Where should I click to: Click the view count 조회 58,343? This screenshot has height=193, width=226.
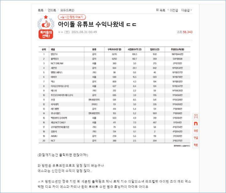click(x=185, y=32)
